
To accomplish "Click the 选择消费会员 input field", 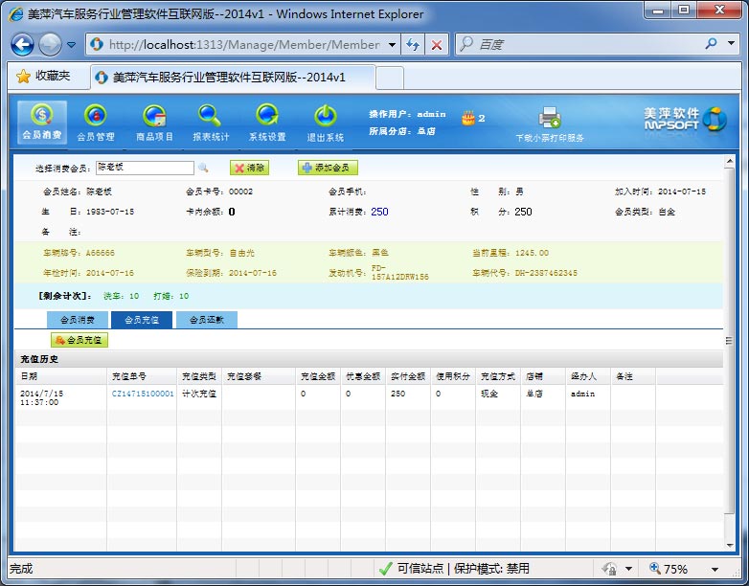I will (x=145, y=168).
